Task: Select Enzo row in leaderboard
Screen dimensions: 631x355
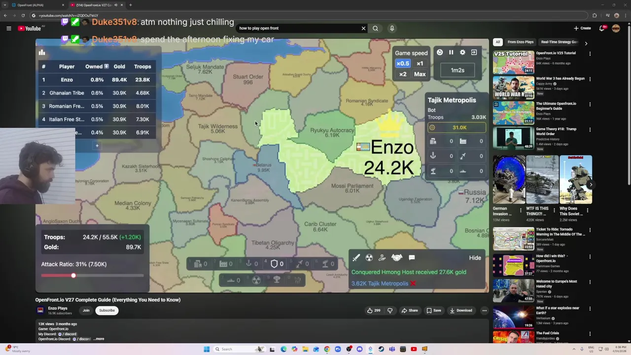Action: tap(97, 80)
